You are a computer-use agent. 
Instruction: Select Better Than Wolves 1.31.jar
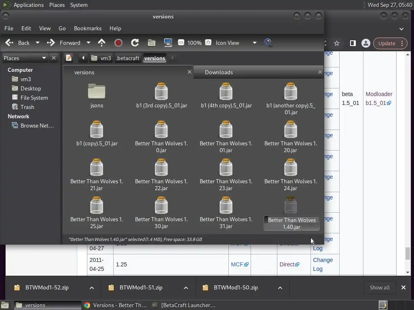pos(226,205)
